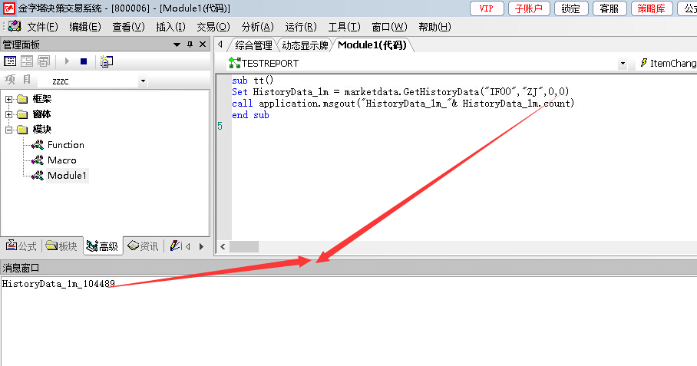Screen dimensions: 697x366
Task: Click the Run play button in panel toolbar
Action: click(x=67, y=61)
